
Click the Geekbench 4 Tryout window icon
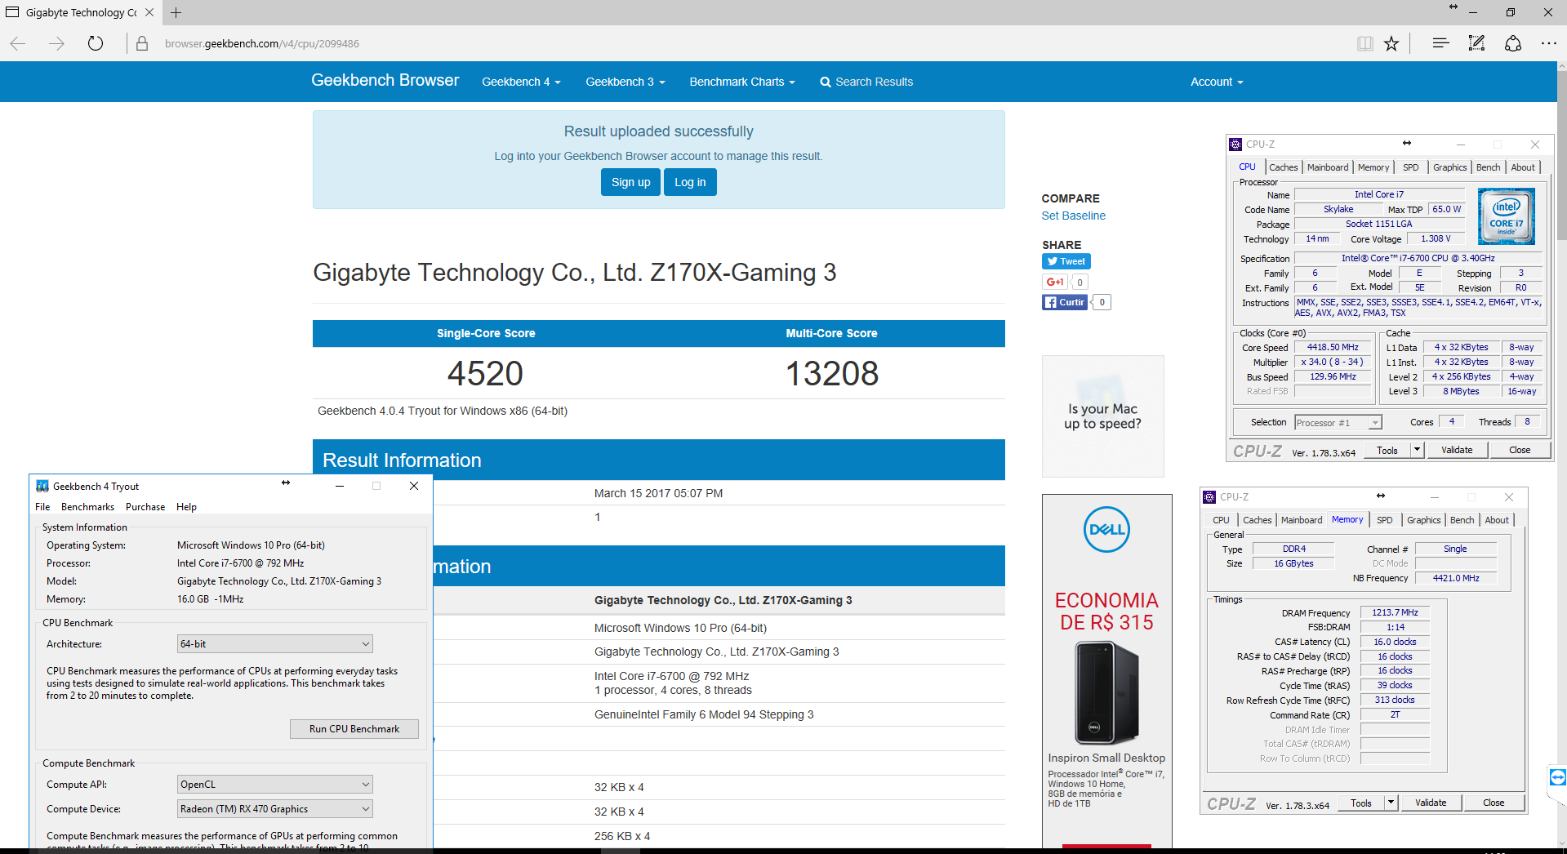(42, 486)
